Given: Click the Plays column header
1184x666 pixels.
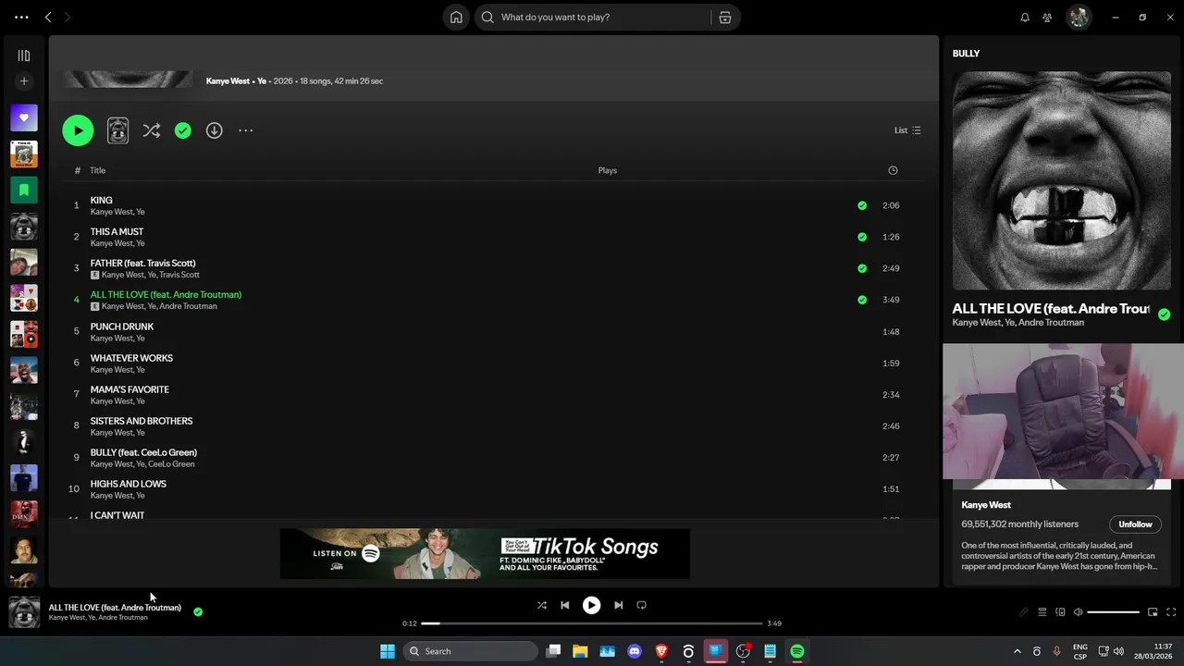Looking at the screenshot, I should coord(607,170).
